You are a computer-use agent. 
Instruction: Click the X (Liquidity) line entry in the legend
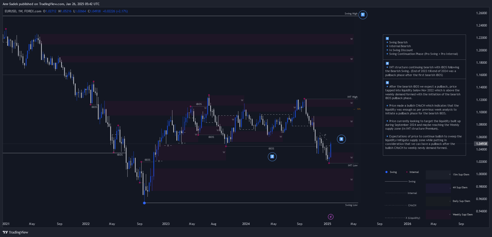402,218
